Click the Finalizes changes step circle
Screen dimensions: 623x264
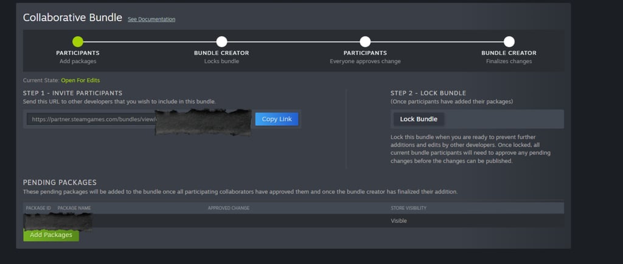tap(509, 42)
